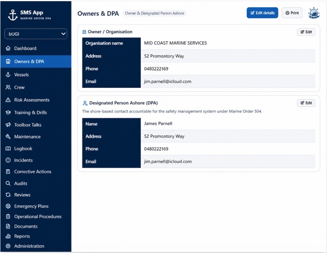Go to Reviews
This screenshot has width=327, height=253.
tap(36, 195)
